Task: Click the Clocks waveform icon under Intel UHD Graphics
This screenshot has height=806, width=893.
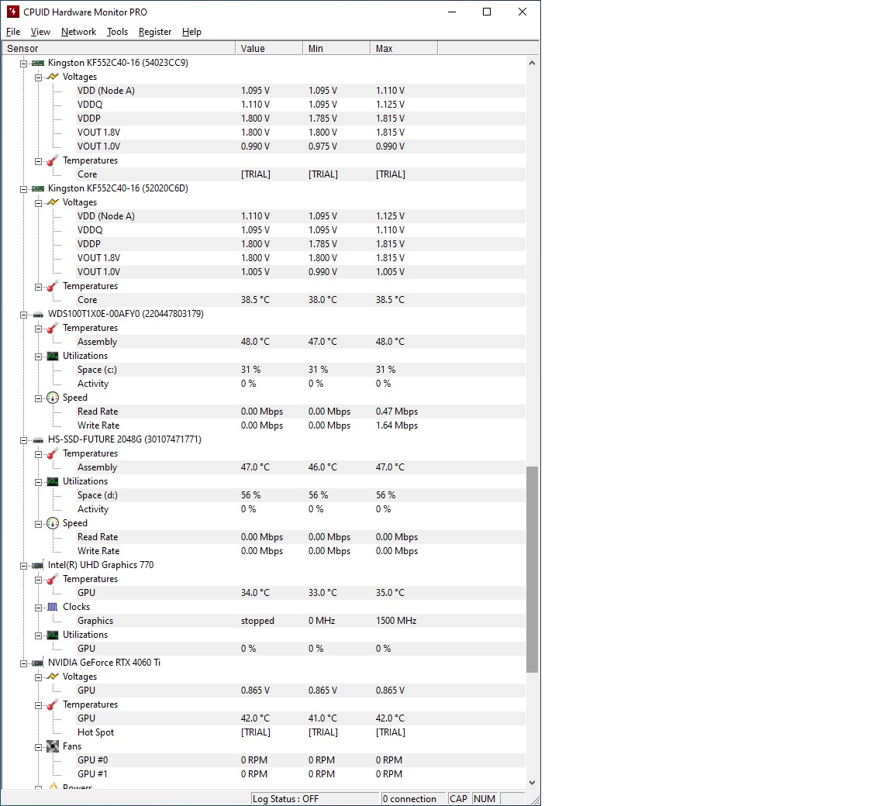Action: point(53,608)
